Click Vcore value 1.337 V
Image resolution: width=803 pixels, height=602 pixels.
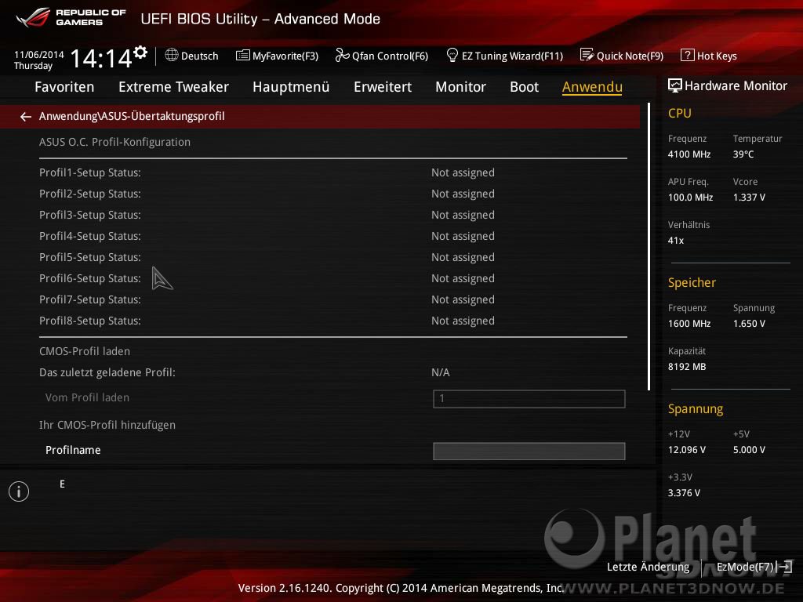coord(749,197)
